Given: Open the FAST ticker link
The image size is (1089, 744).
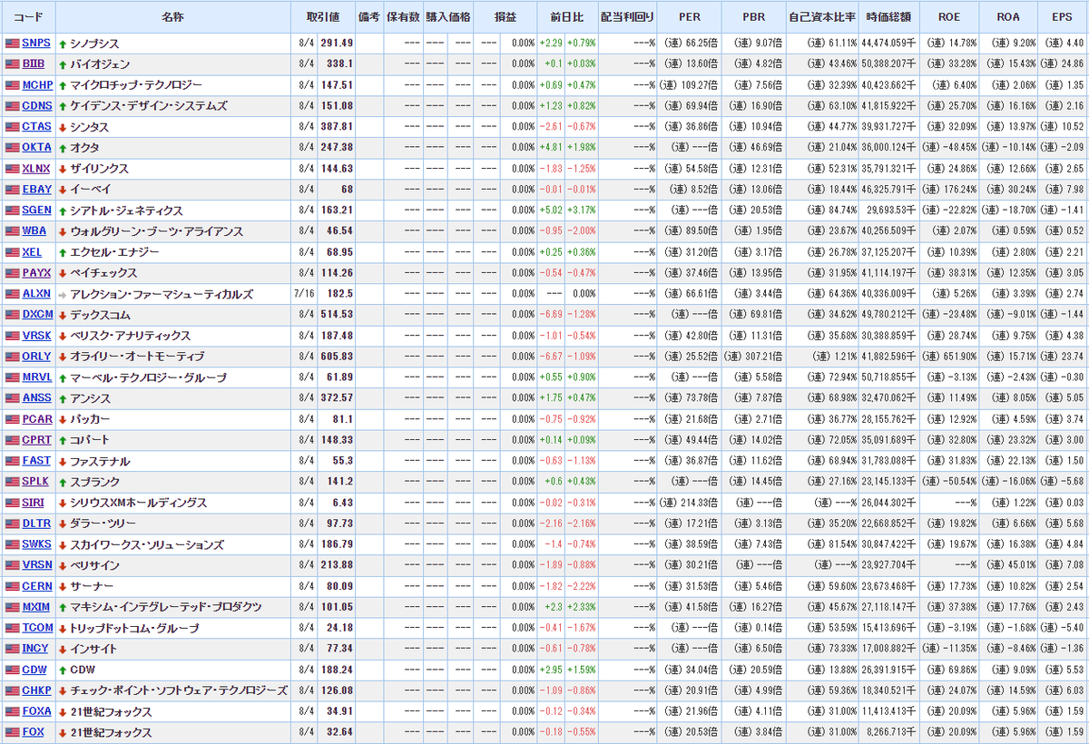Looking at the screenshot, I should point(37,461).
